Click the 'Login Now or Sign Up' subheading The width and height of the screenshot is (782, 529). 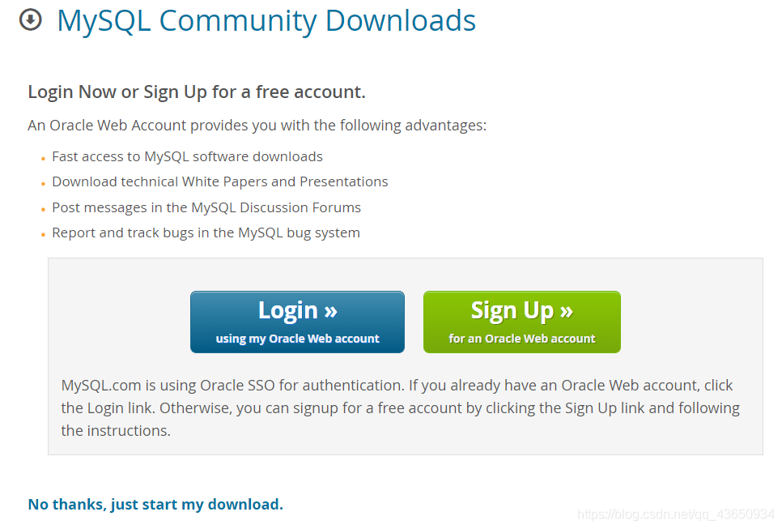click(x=197, y=92)
